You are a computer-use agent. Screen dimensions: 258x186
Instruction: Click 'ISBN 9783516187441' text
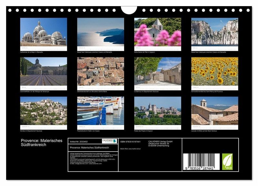click(130, 142)
